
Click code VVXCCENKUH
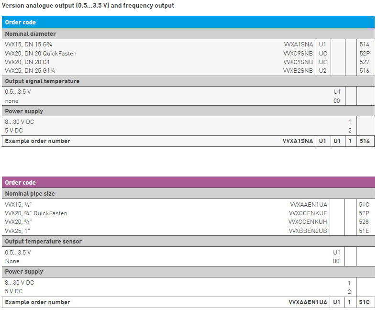pos(308,221)
